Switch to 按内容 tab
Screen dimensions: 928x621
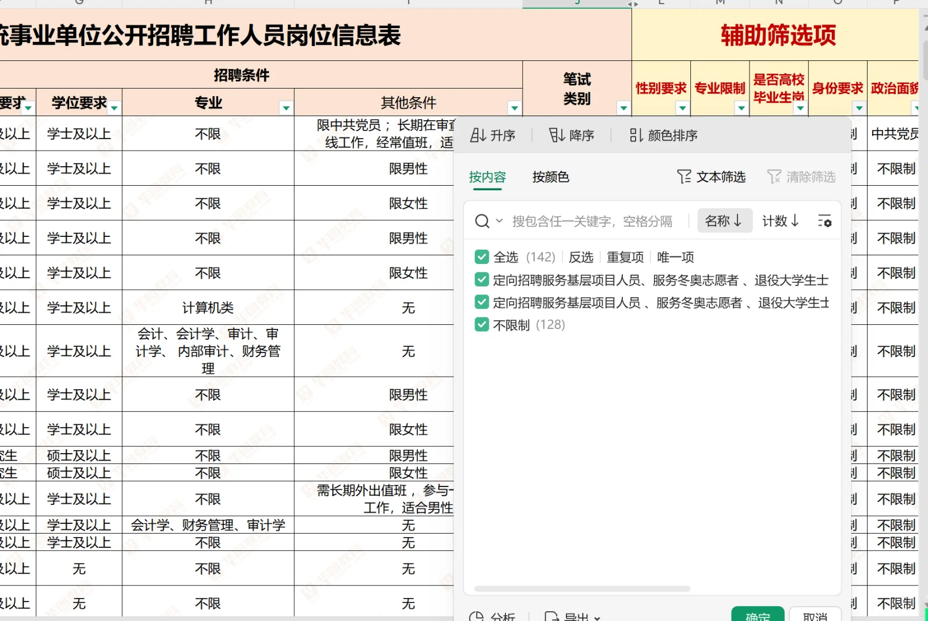click(x=487, y=177)
